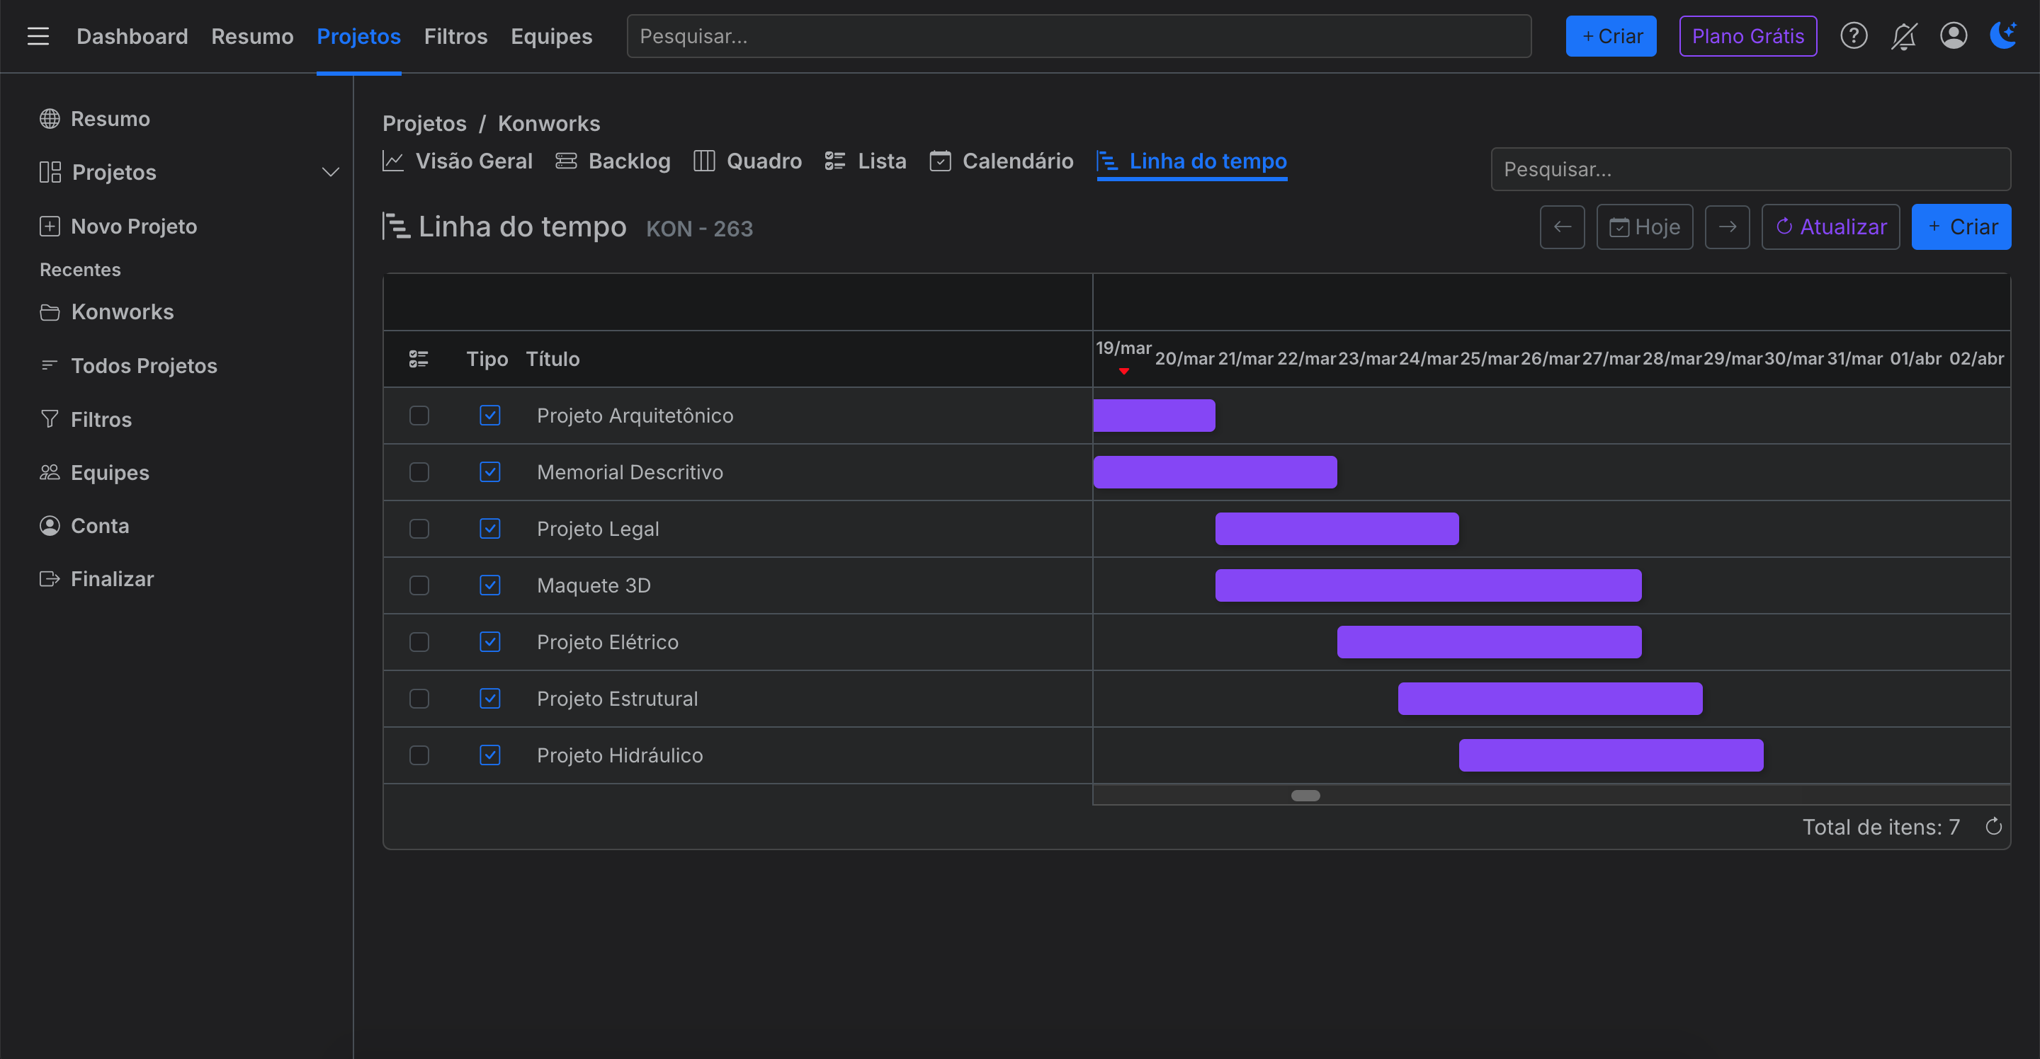Open the hamburger menu icon
The width and height of the screenshot is (2040, 1059).
38,35
